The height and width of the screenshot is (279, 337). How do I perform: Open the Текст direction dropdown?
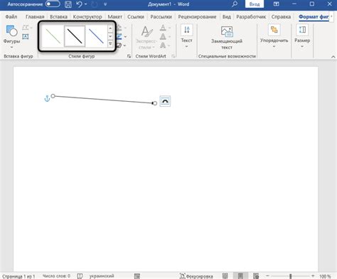(186, 36)
